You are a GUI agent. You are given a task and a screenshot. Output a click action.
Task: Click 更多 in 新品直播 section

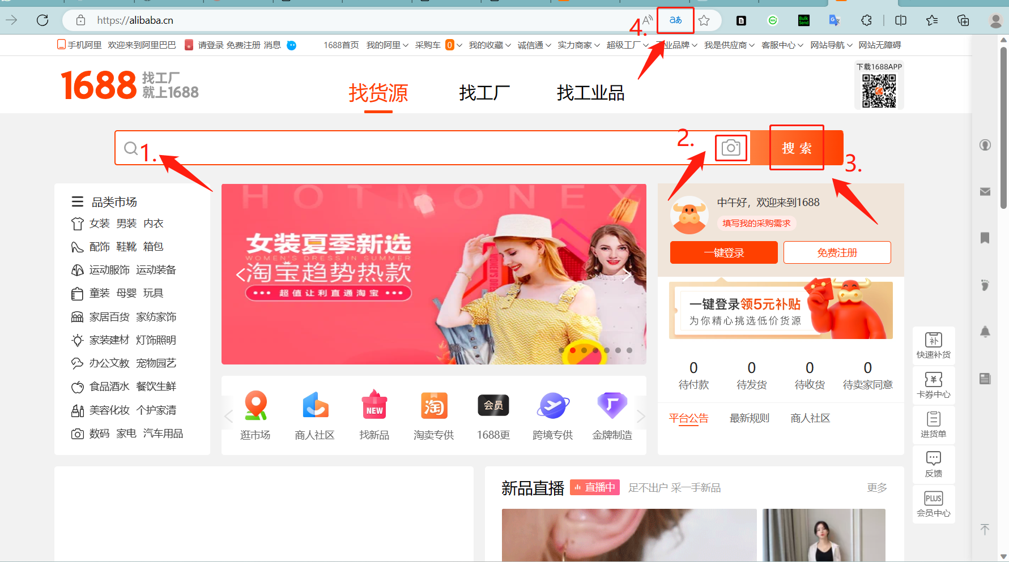click(x=877, y=488)
